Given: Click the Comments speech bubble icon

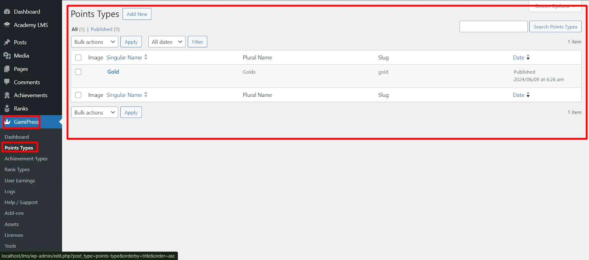Looking at the screenshot, I should [7, 82].
